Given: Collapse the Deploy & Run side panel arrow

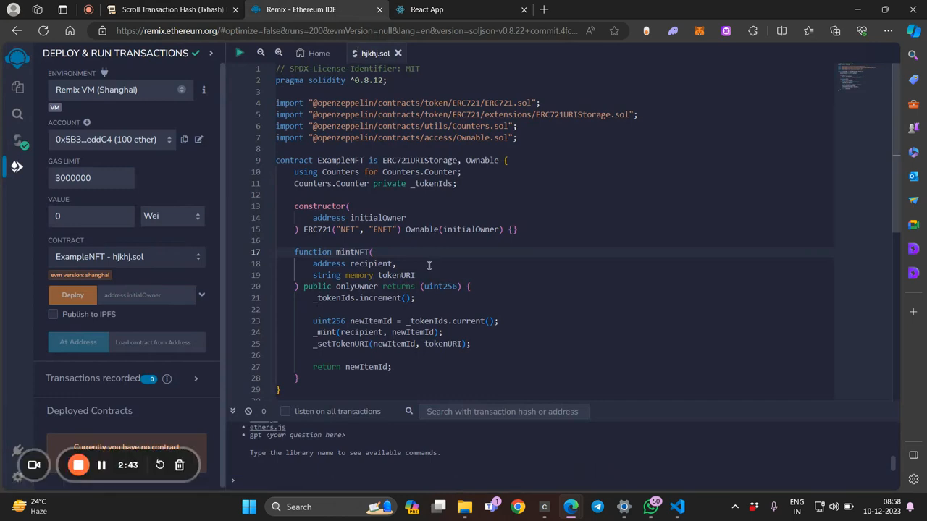Looking at the screenshot, I should [211, 53].
